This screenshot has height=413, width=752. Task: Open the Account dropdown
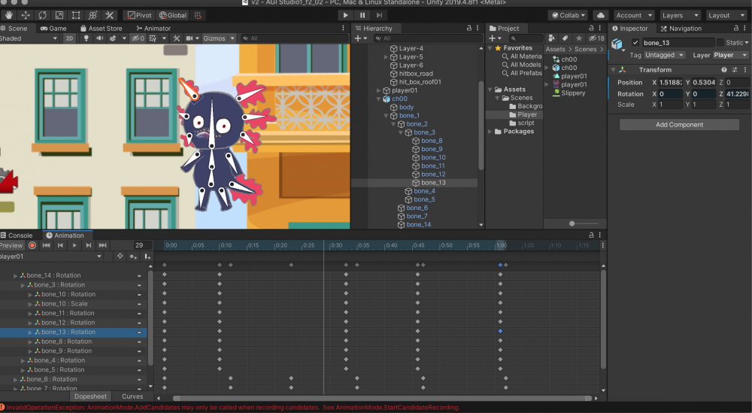pos(634,15)
